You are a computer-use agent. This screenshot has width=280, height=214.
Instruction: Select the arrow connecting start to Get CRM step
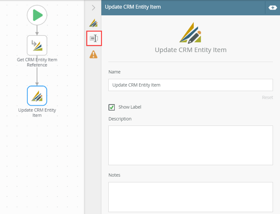37,29
